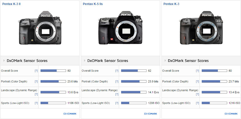Click the K-3 Landscape Dynamic Range bar
241x119 pixels.
[214, 92]
